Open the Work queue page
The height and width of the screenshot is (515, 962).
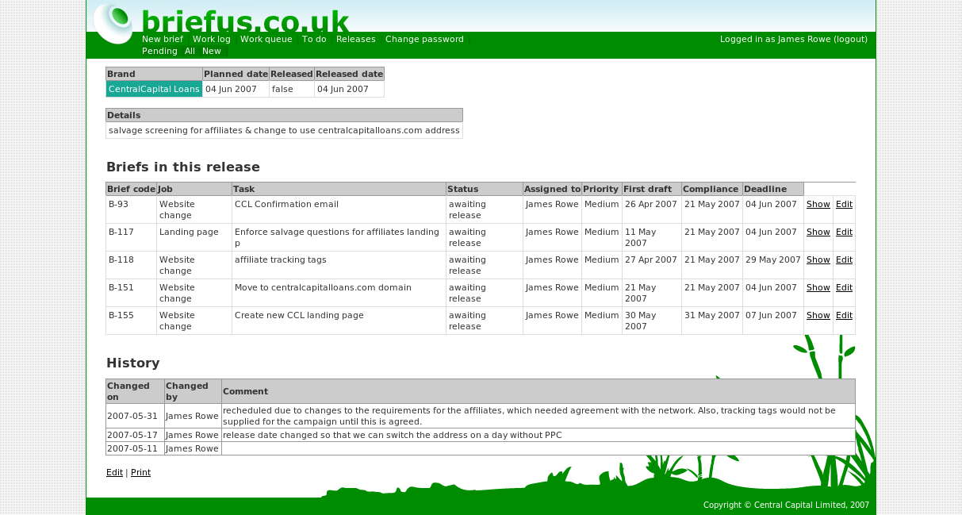click(x=266, y=40)
